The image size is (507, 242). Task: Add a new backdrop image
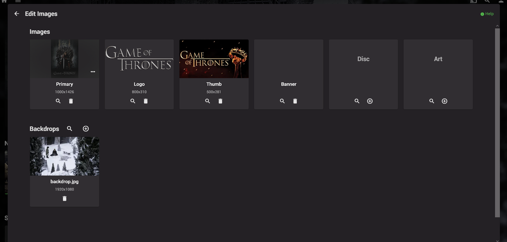click(86, 129)
